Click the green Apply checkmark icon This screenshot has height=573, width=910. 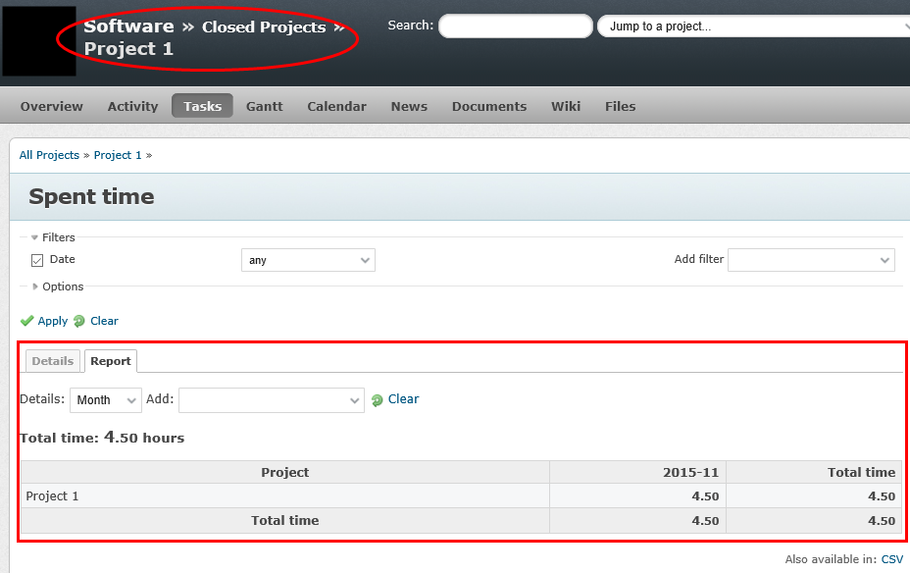coord(26,321)
